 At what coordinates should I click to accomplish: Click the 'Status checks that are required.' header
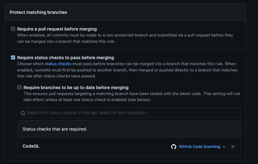(x=55, y=129)
